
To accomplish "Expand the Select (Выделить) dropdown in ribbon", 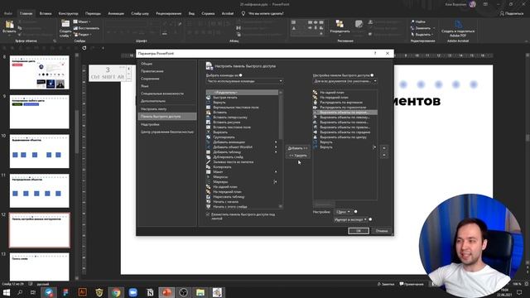I will [x=422, y=35].
